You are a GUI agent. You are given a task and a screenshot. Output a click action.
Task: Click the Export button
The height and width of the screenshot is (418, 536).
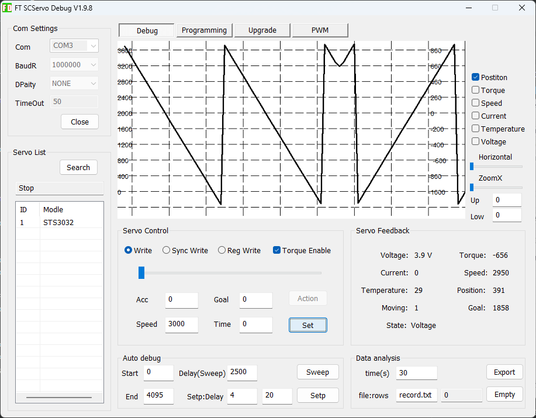[504, 372]
